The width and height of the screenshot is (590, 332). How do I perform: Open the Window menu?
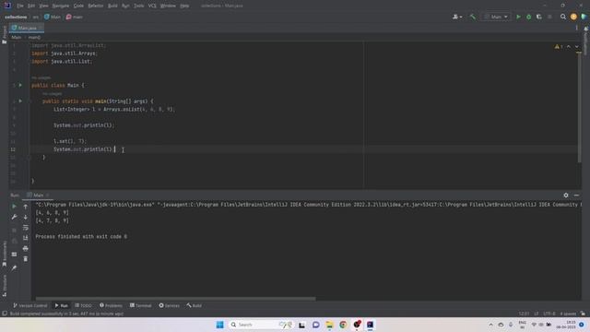click(x=168, y=6)
